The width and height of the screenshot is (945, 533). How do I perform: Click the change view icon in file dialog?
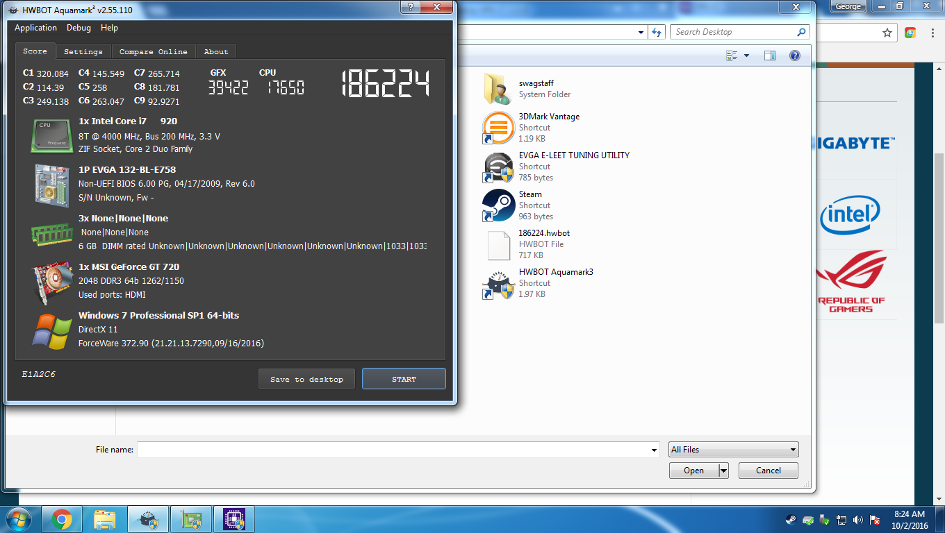(x=732, y=56)
